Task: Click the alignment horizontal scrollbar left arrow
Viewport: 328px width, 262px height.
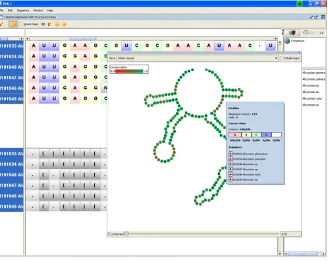Action: 28,38
